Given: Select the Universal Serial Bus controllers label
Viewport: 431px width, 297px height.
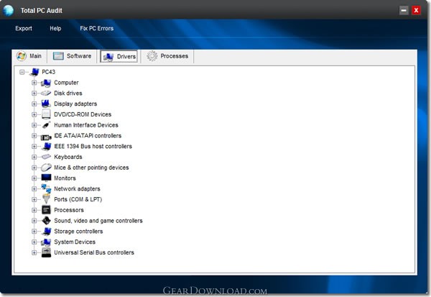Looking at the screenshot, I should click(x=94, y=252).
